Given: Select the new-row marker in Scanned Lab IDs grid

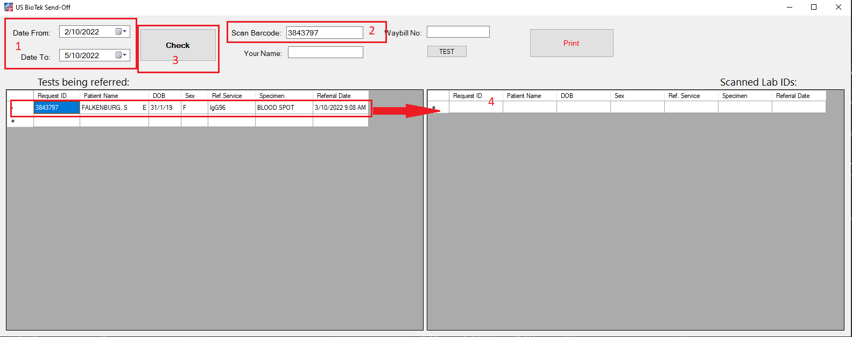Looking at the screenshot, I should (438, 107).
